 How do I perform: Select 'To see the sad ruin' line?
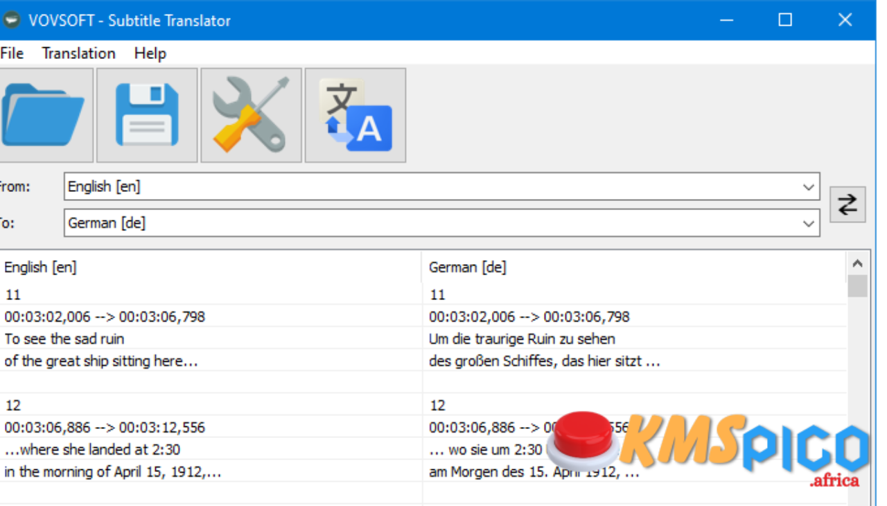(211, 339)
